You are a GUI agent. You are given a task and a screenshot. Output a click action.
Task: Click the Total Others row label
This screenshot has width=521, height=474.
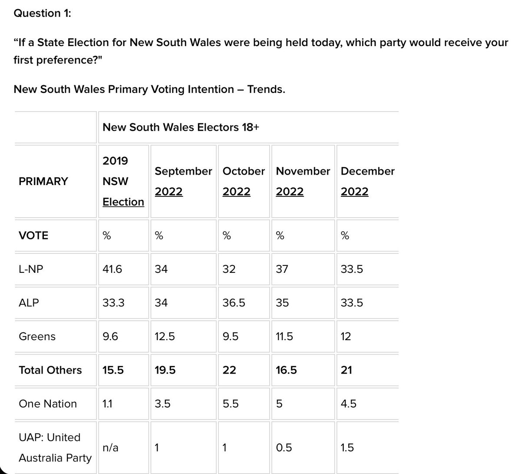click(50, 370)
